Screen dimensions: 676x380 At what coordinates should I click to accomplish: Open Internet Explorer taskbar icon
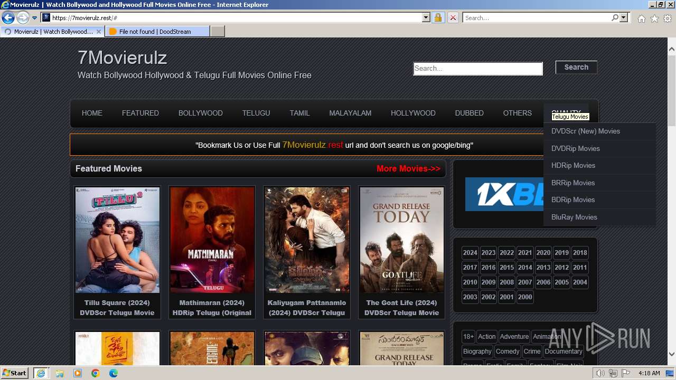click(x=41, y=373)
